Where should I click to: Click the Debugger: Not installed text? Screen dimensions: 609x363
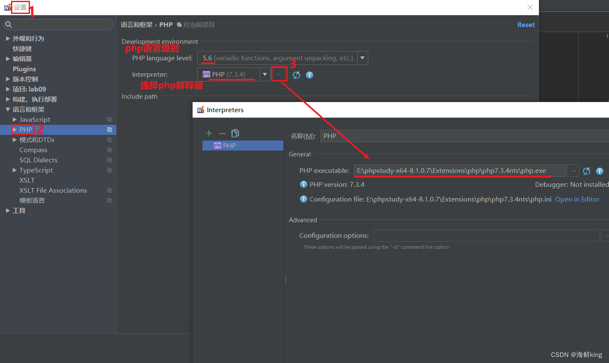[572, 184]
